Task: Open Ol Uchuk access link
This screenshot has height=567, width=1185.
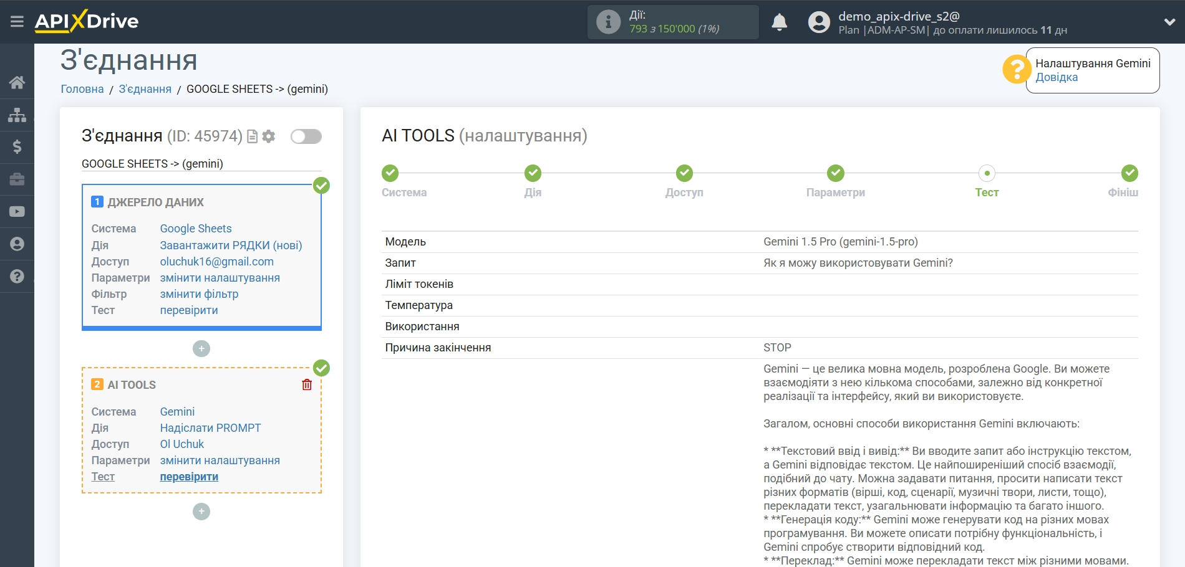Action: (181, 444)
